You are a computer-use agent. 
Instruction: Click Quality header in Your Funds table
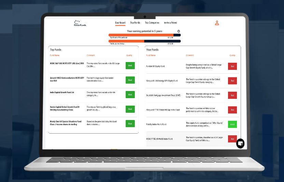tap(232, 55)
